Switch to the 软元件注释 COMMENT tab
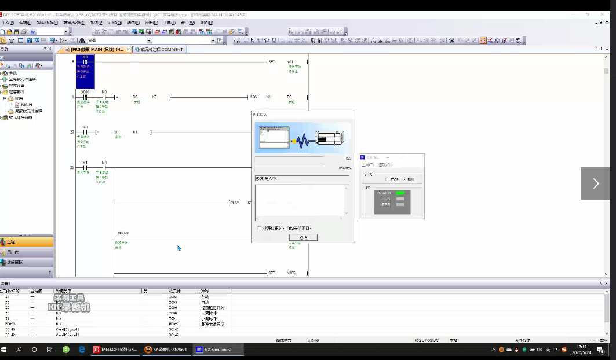The height and width of the screenshot is (360, 616). point(159,49)
